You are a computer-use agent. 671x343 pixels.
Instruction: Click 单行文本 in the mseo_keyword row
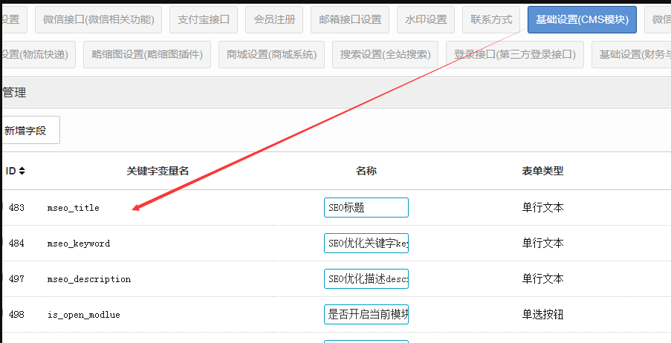click(542, 244)
